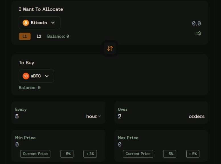This screenshot has width=221, height=164.
Task: Switch to the L2 layer option
Action: point(39,36)
